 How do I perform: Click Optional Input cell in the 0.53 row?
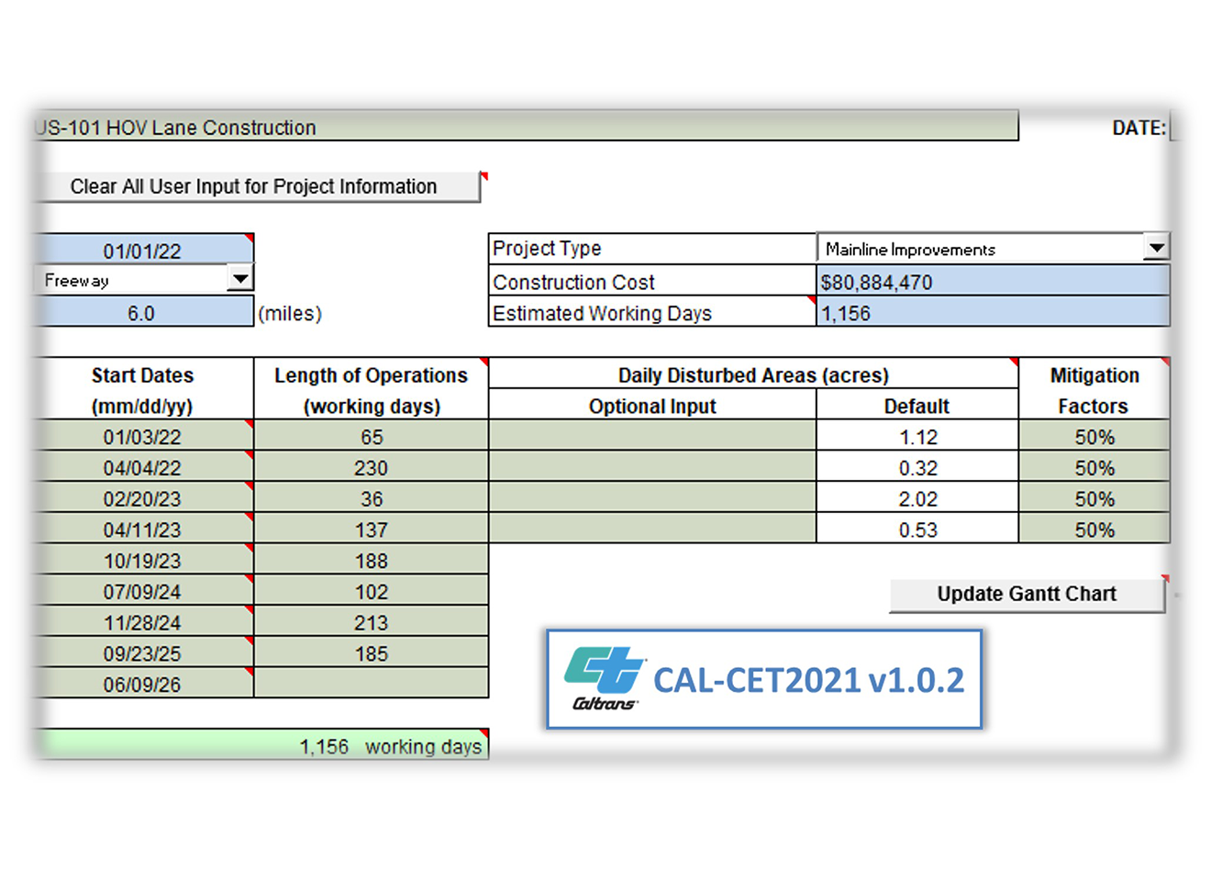click(x=652, y=530)
